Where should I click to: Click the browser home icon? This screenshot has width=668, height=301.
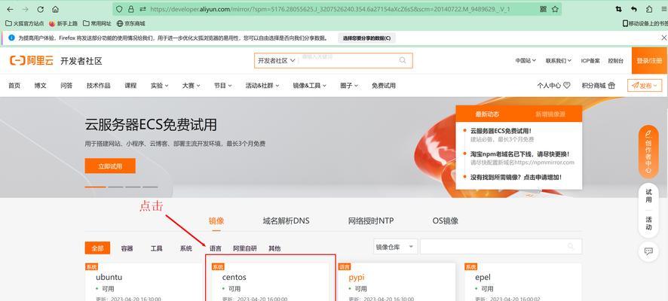point(55,9)
